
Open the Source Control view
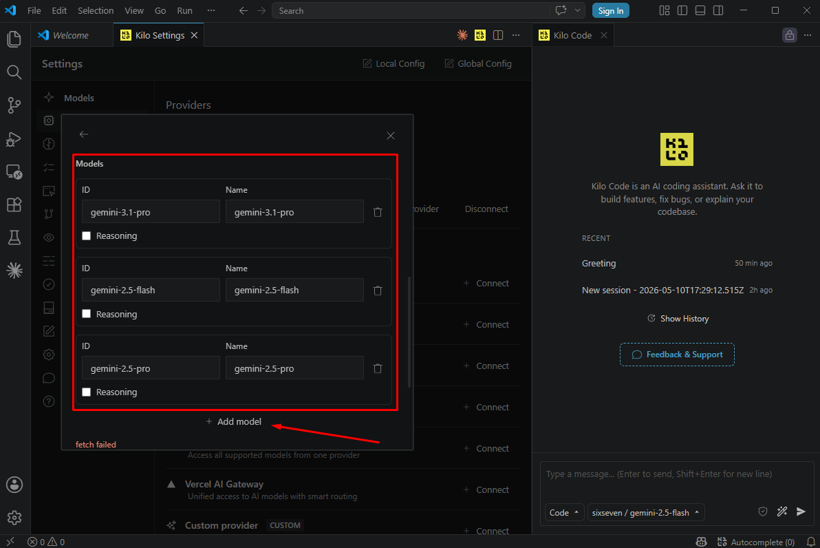pyautogui.click(x=14, y=105)
